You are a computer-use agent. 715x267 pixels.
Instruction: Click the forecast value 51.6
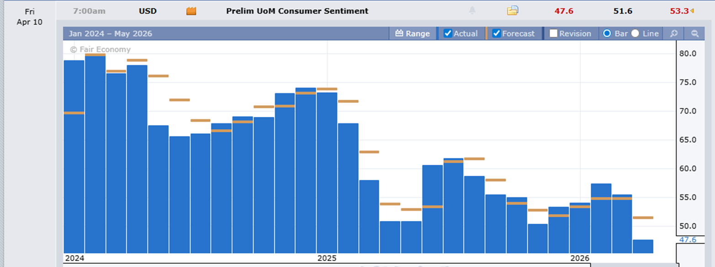click(623, 11)
